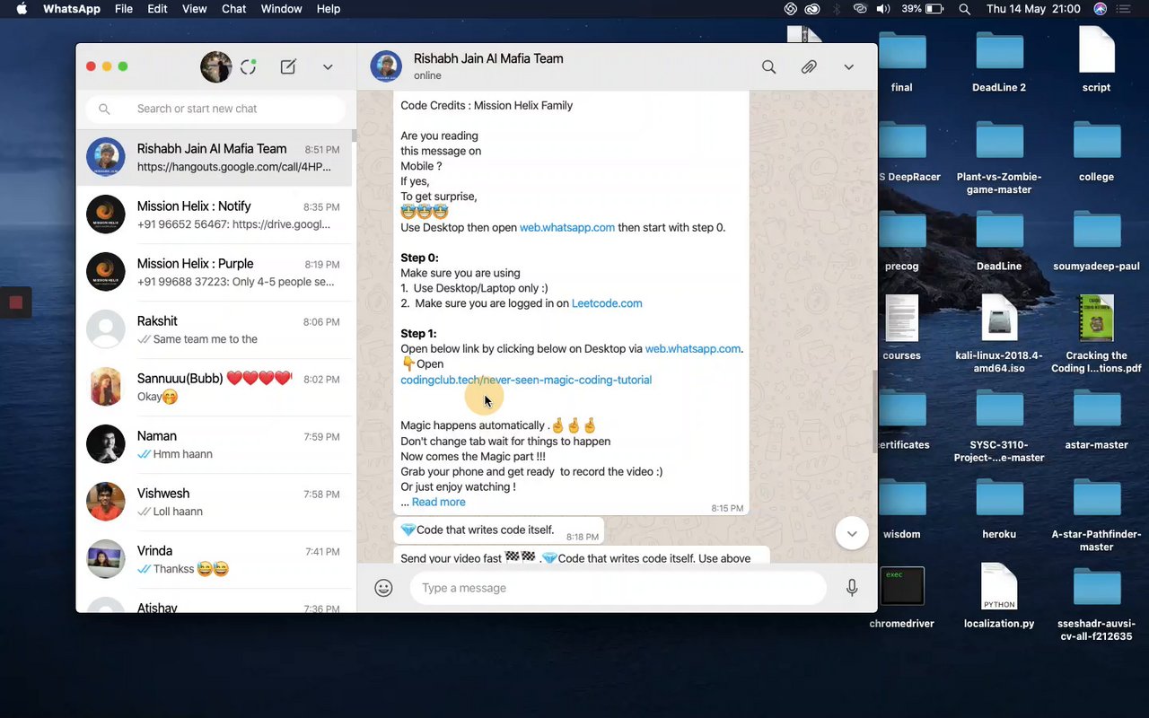
Task: Select the chromedriver executable on desktop
Action: 902,597
